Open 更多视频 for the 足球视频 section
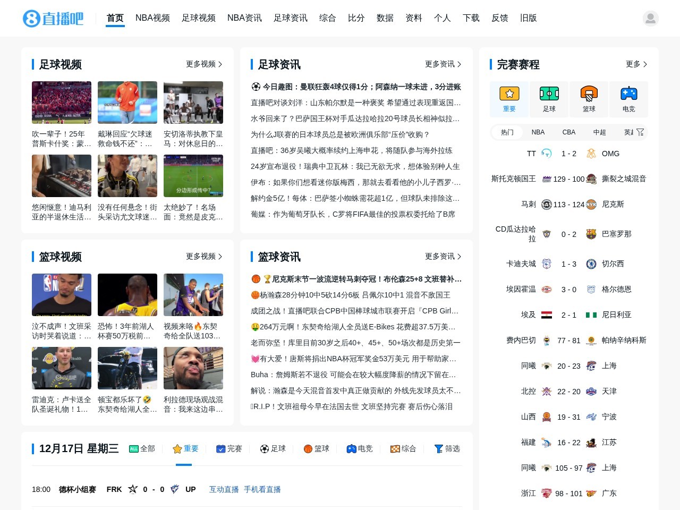 (204, 64)
